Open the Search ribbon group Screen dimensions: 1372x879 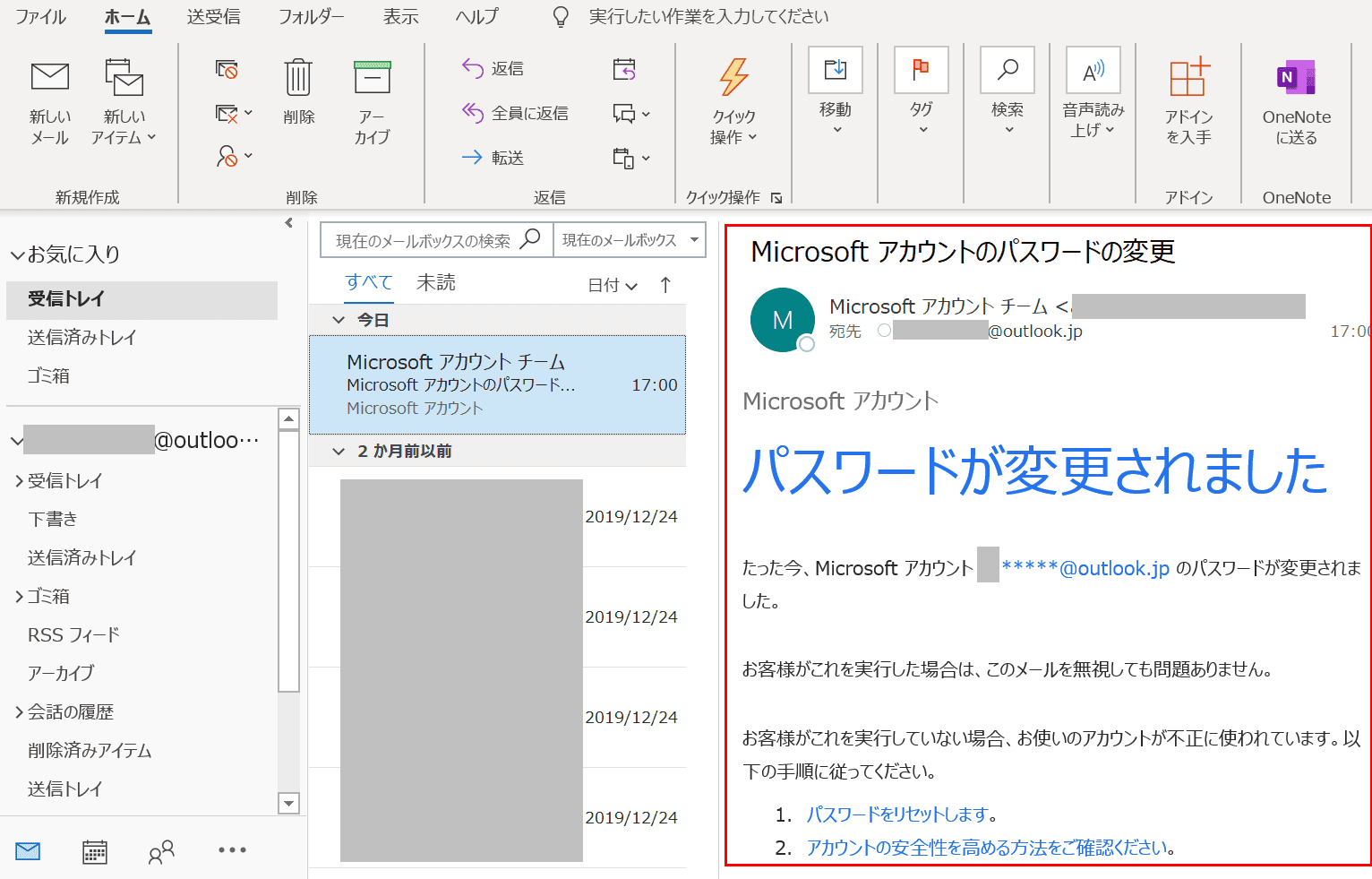[x=1008, y=91]
